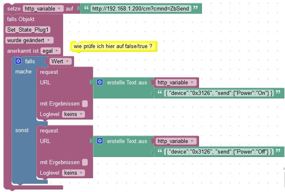Click 'erstelle Text aus' label in the sonst request
The image size is (285, 192).
(x=127, y=141)
